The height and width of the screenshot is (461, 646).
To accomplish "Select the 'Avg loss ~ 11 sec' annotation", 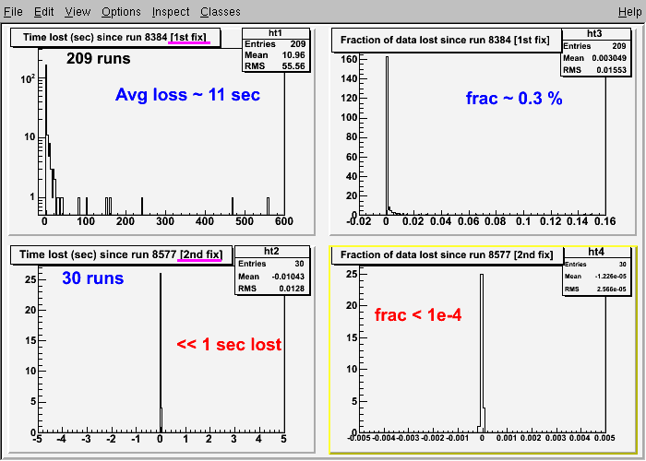I will point(188,95).
